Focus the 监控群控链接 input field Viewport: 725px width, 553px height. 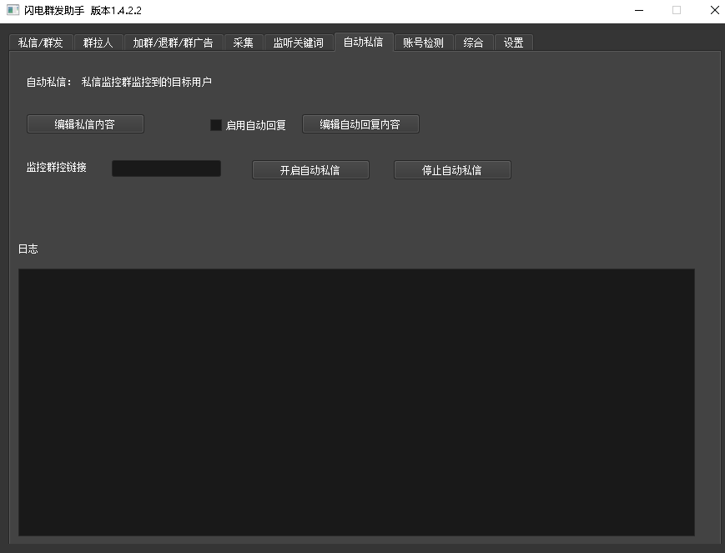point(166,168)
